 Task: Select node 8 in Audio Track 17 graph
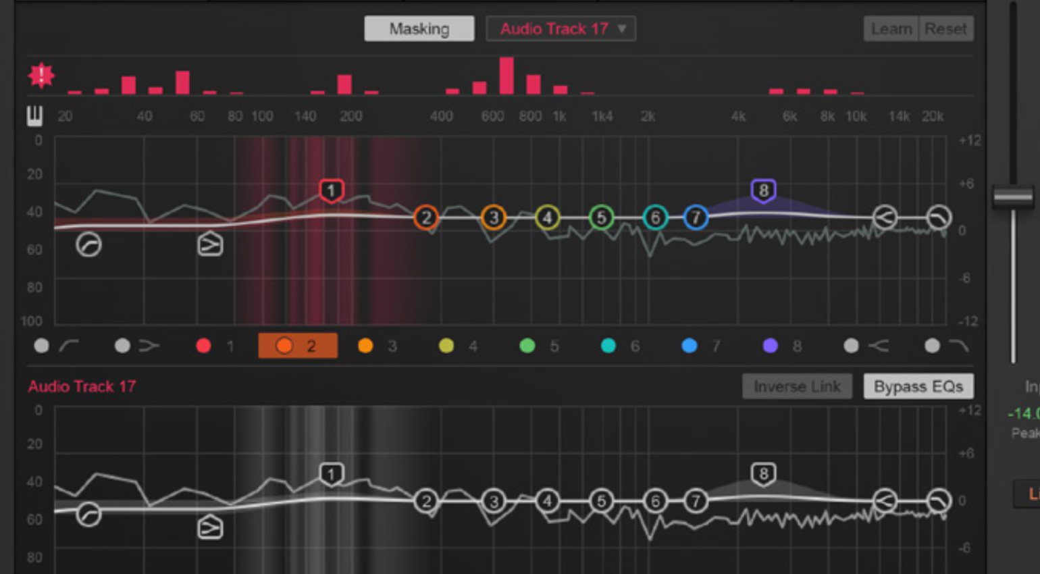tap(763, 474)
